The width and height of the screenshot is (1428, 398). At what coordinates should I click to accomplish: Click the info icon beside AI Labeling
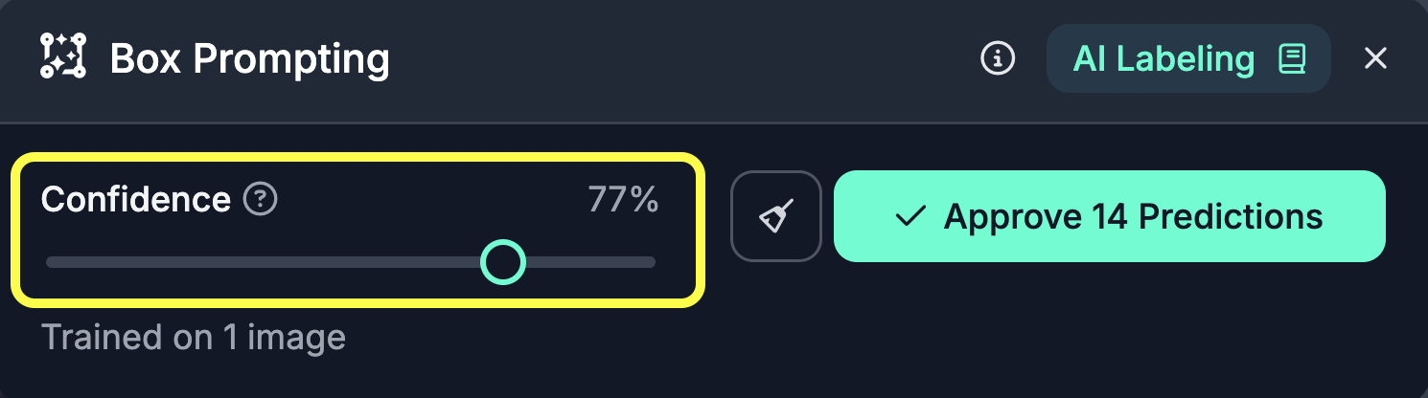998,58
